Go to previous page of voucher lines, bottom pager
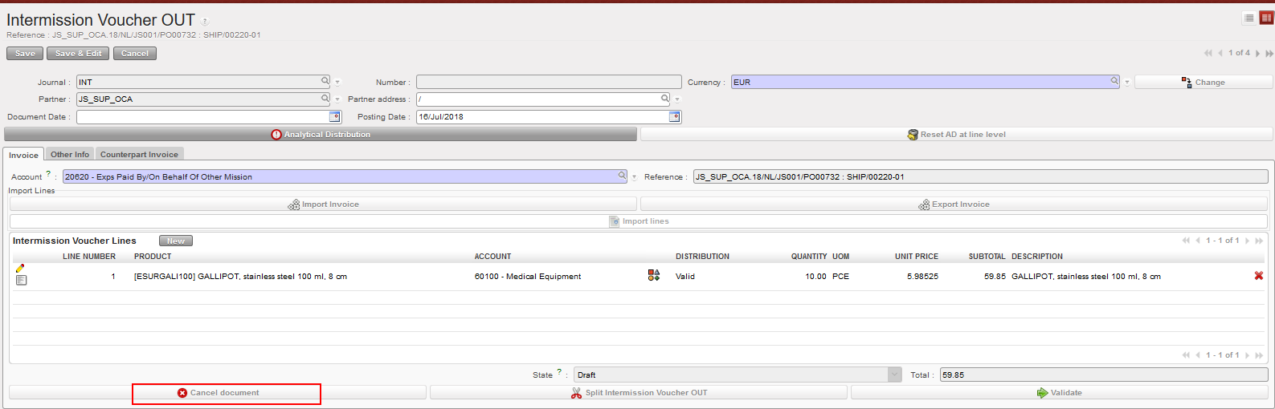This screenshot has height=409, width=1275. click(x=1198, y=354)
